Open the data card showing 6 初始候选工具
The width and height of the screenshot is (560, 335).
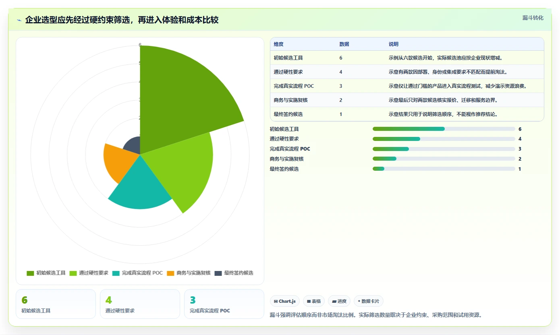click(56, 304)
